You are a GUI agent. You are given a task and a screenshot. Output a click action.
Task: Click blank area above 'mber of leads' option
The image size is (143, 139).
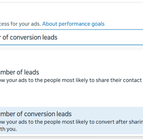pos(71,59)
